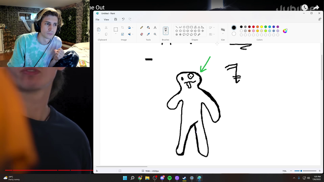Choose the rectangular Select tool
324x182 pixels.
(x=116, y=29)
